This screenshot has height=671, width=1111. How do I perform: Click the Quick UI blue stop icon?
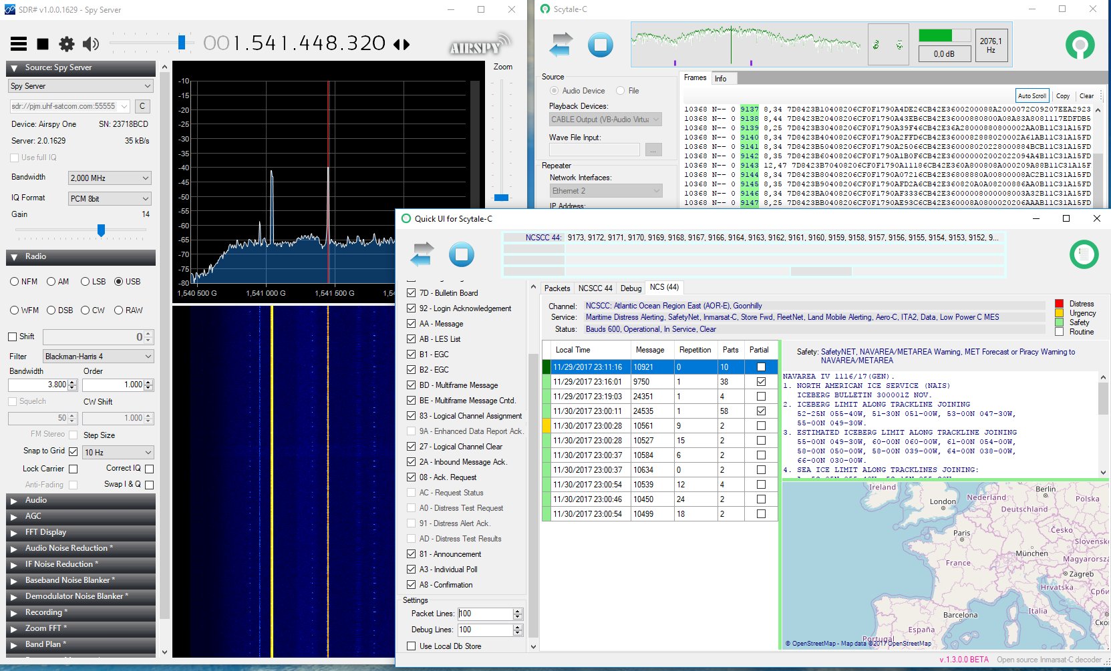461,254
